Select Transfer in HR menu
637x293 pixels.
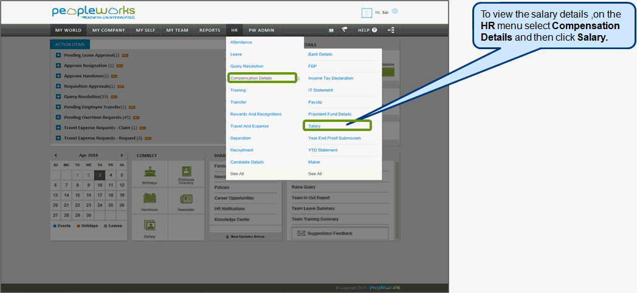coord(238,102)
